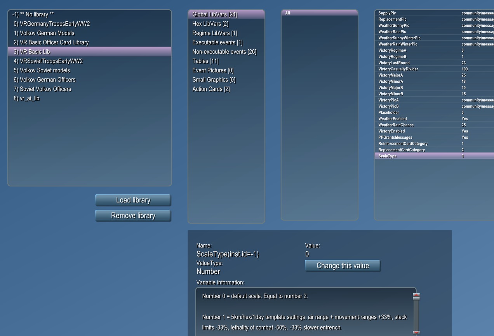Select the SupplyPic variable row
494x336 pixels.
tap(435, 13)
